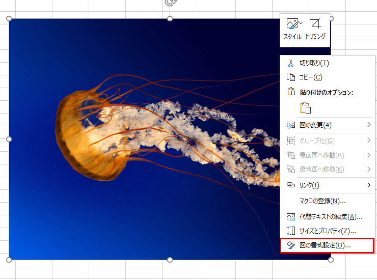The width and height of the screenshot is (377, 280).
Task: Click the bottom-left resize handle of the picture
Action: coord(9,260)
